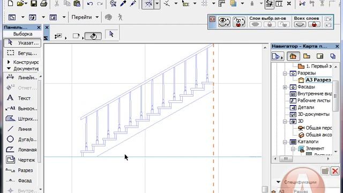Image resolution: width=343 pixels, height=193 pixels.
Task: Click the Open folder icon
Action: (20, 4)
